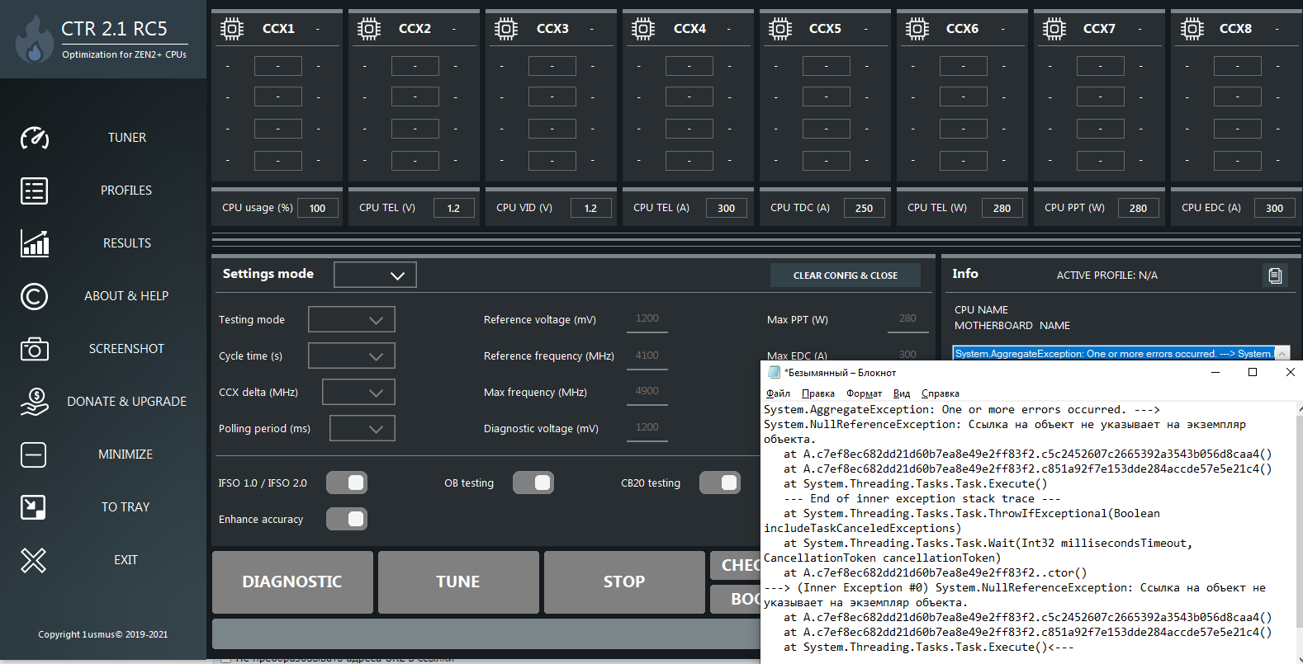This screenshot has height=664, width=1303.
Task: Select the highlighted AggregateException error line
Action: (x=1114, y=354)
